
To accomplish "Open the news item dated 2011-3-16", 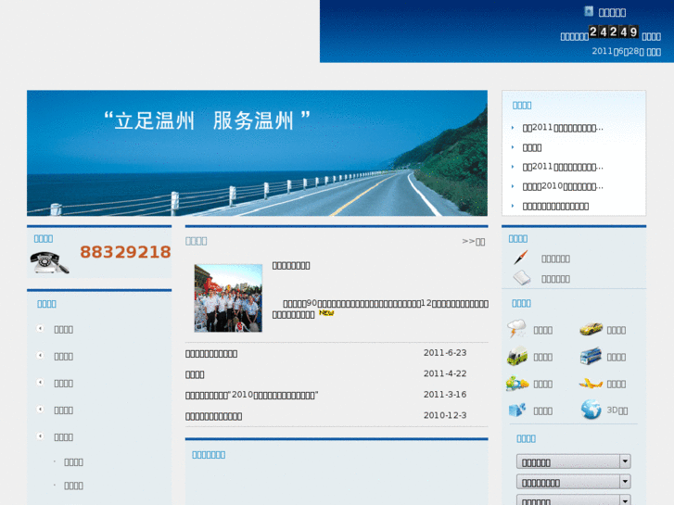I will [252, 395].
